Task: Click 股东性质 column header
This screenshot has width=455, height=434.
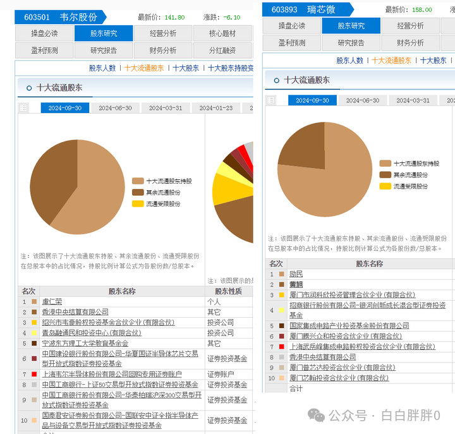Action: (x=228, y=291)
